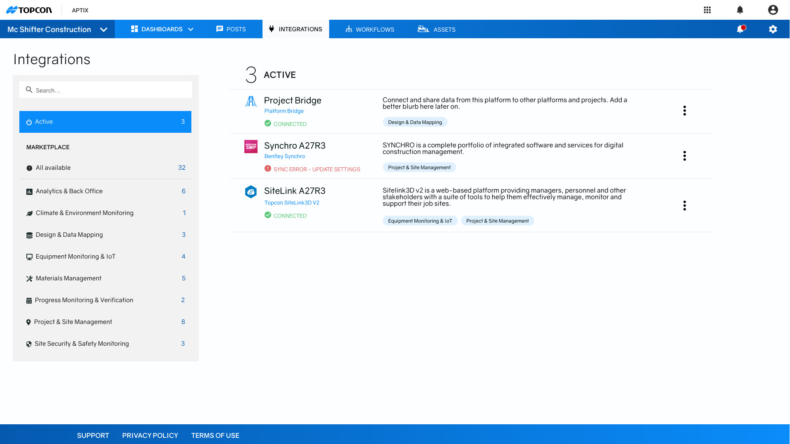The height and width of the screenshot is (444, 790).
Task: Open the apps grid icon
Action: tap(707, 10)
